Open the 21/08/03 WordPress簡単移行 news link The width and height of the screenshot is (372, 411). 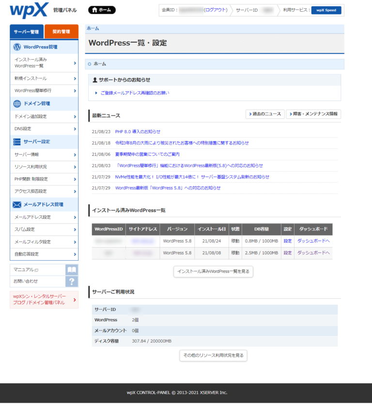pyautogui.click(x=189, y=165)
